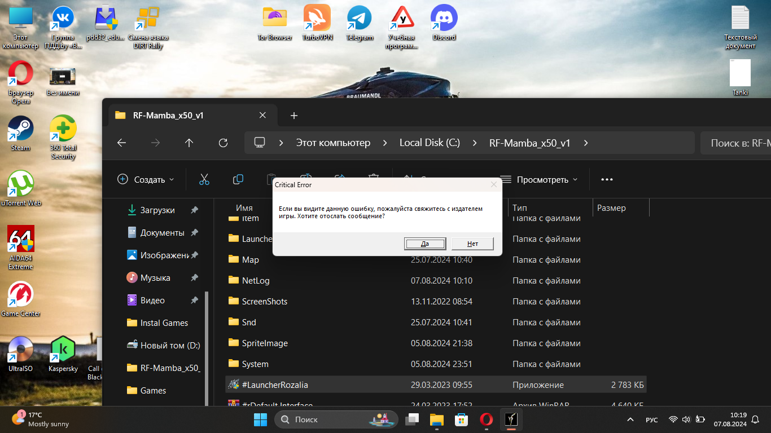Viewport: 771px width, 433px height.
Task: Close the RF-Mamba_x50_v1 tab
Action: [x=262, y=115]
